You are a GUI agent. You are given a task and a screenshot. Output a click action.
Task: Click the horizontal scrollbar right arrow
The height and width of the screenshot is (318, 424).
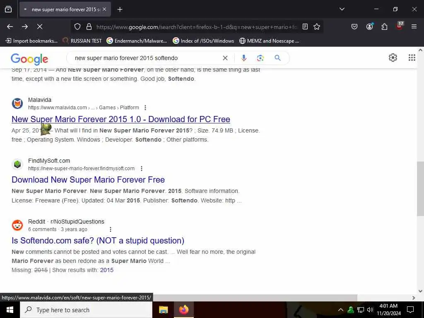(414, 298)
